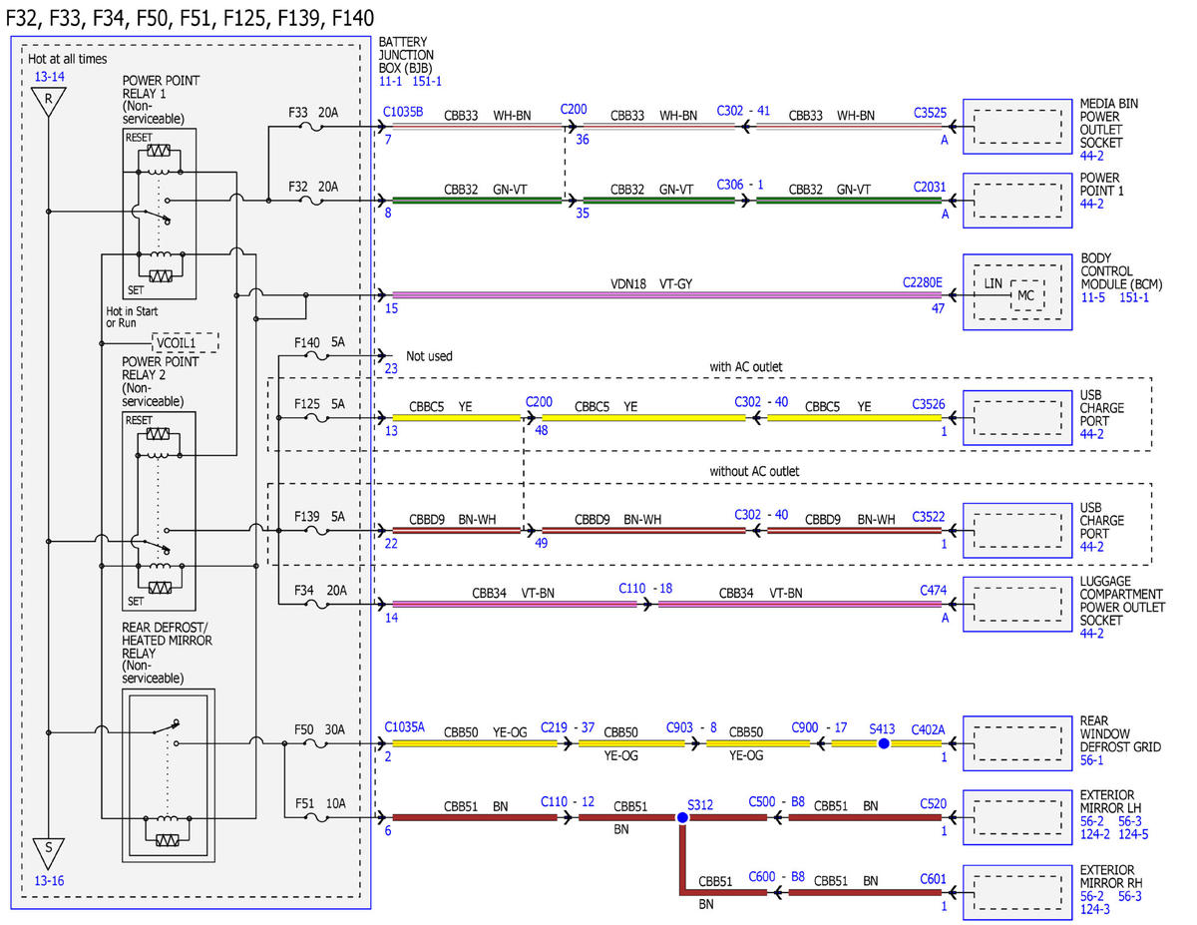This screenshot has width=1197, height=925.
Task: Select the R triangle connector symbol
Action: (x=49, y=102)
